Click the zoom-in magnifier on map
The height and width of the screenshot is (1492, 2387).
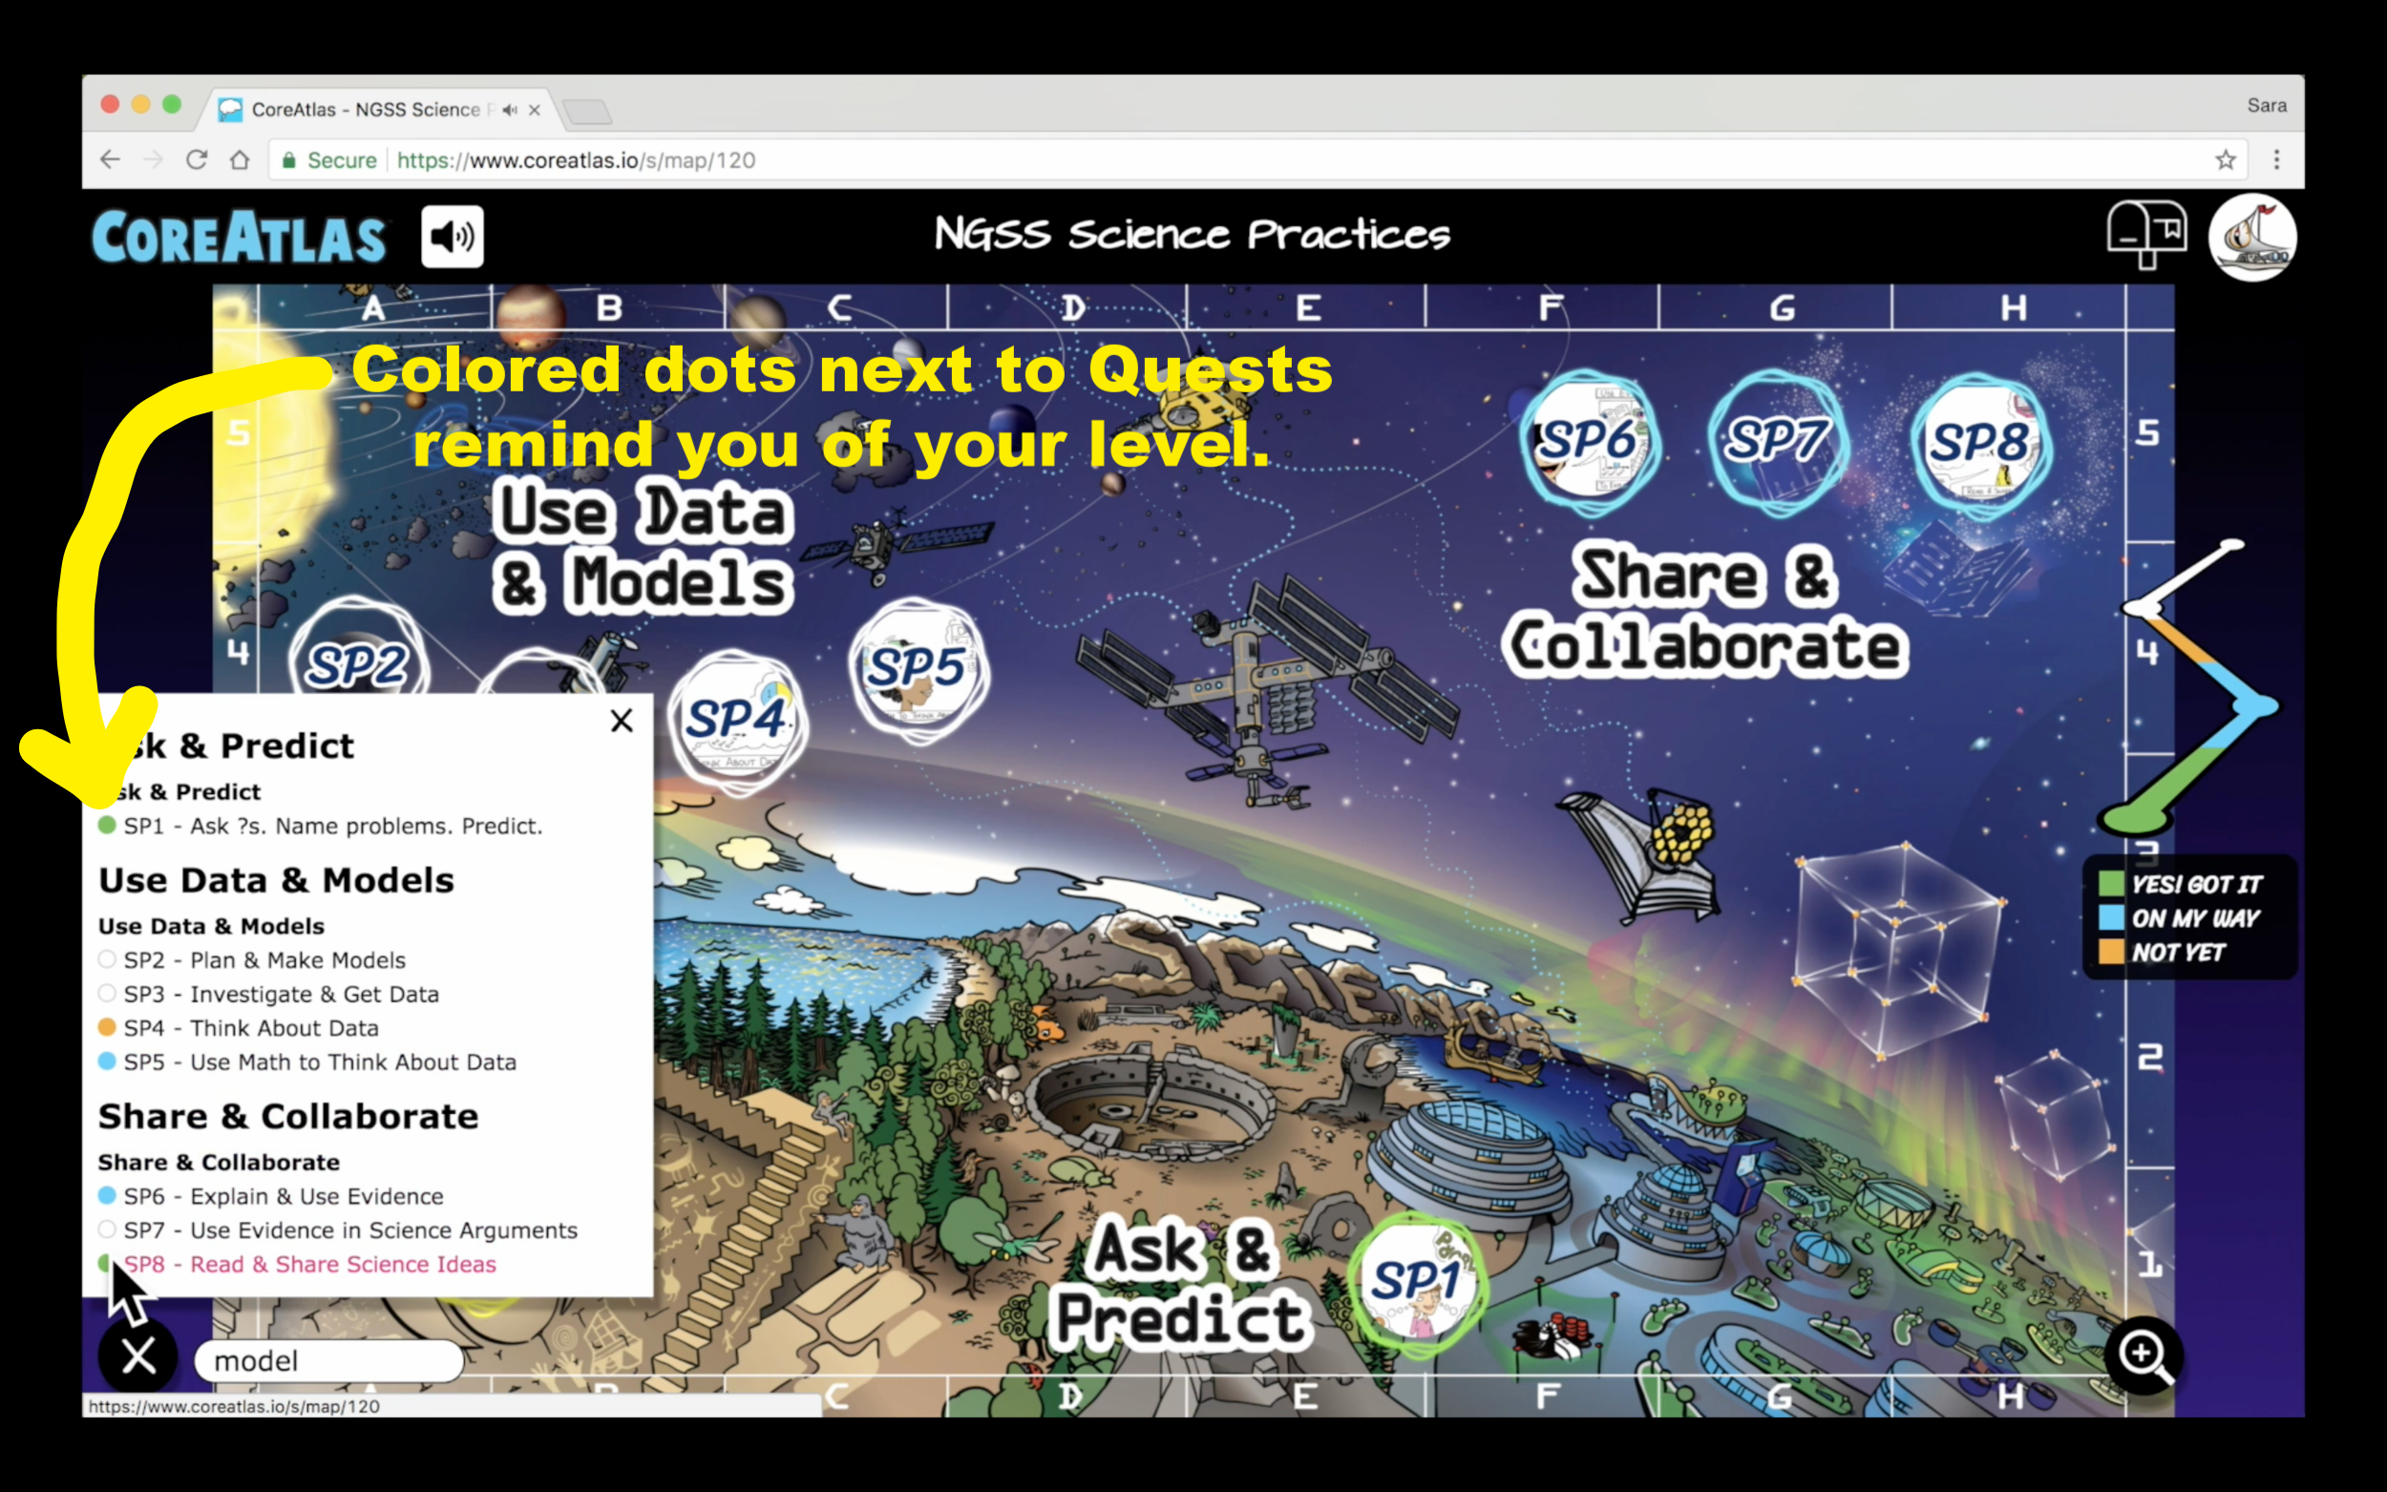(2143, 1355)
